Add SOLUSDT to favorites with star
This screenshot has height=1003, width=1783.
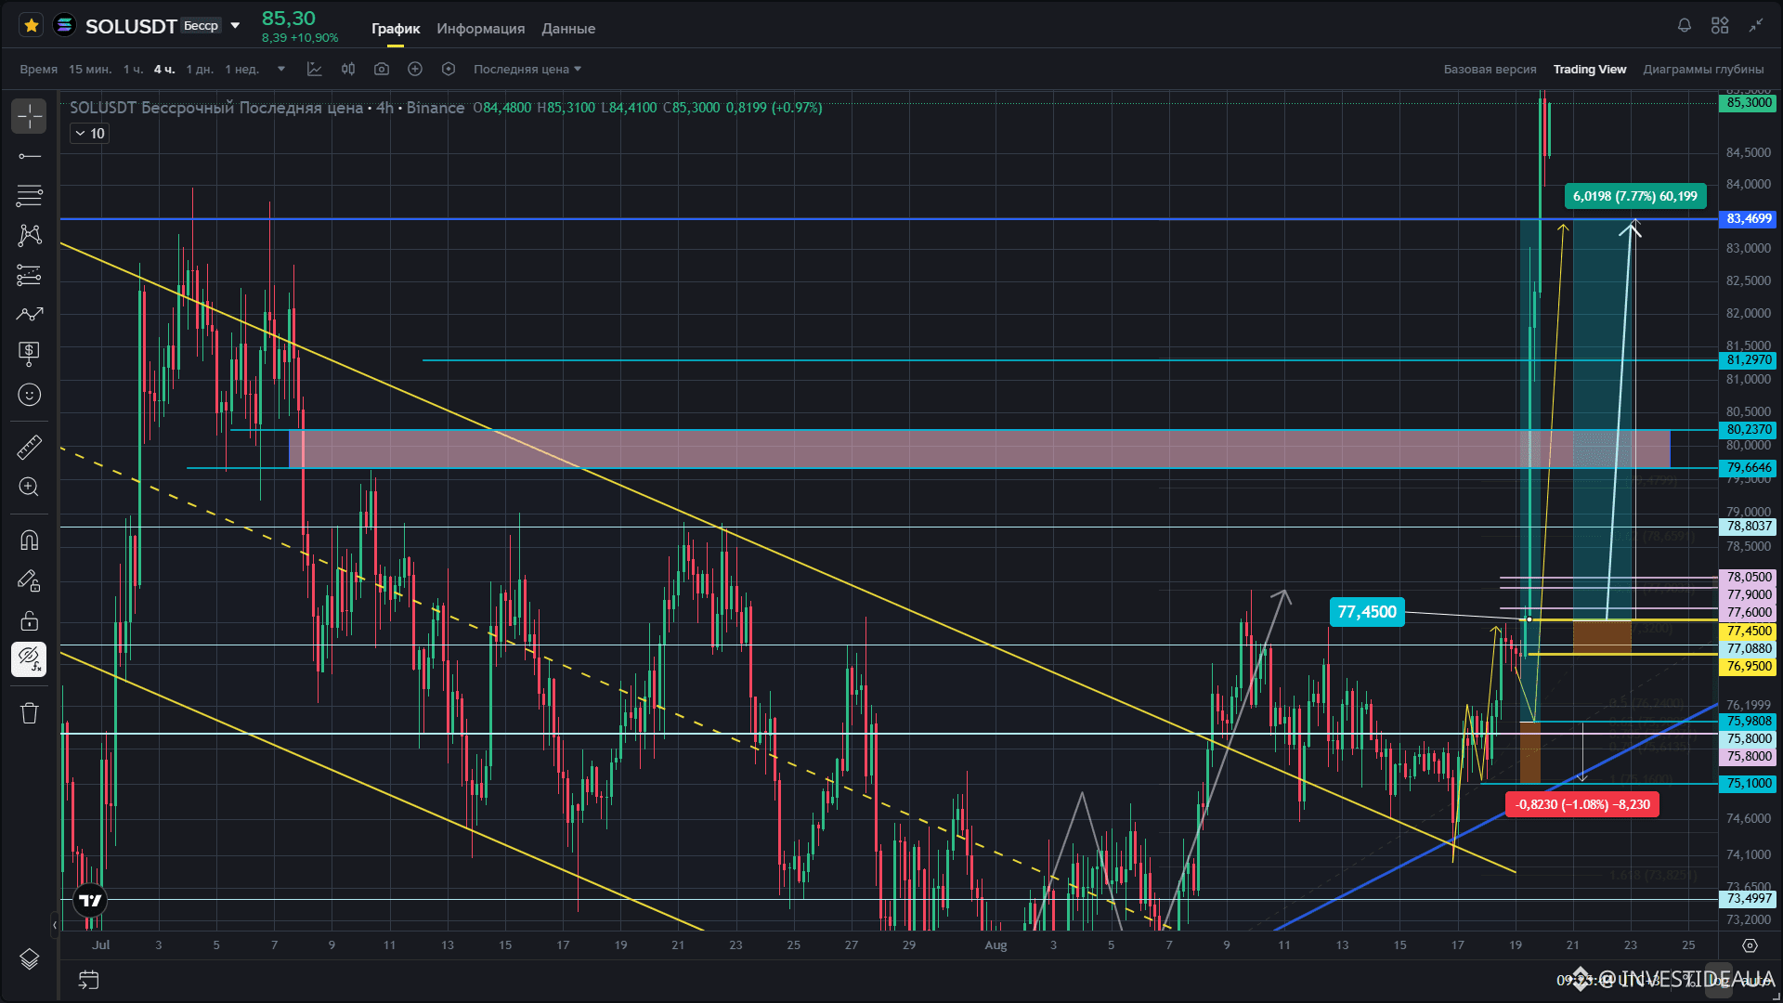coord(31,25)
